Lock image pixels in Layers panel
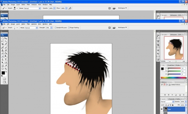 (x=168, y=105)
